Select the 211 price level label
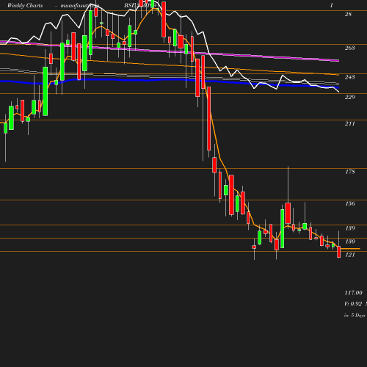 pyautogui.click(x=349, y=123)
